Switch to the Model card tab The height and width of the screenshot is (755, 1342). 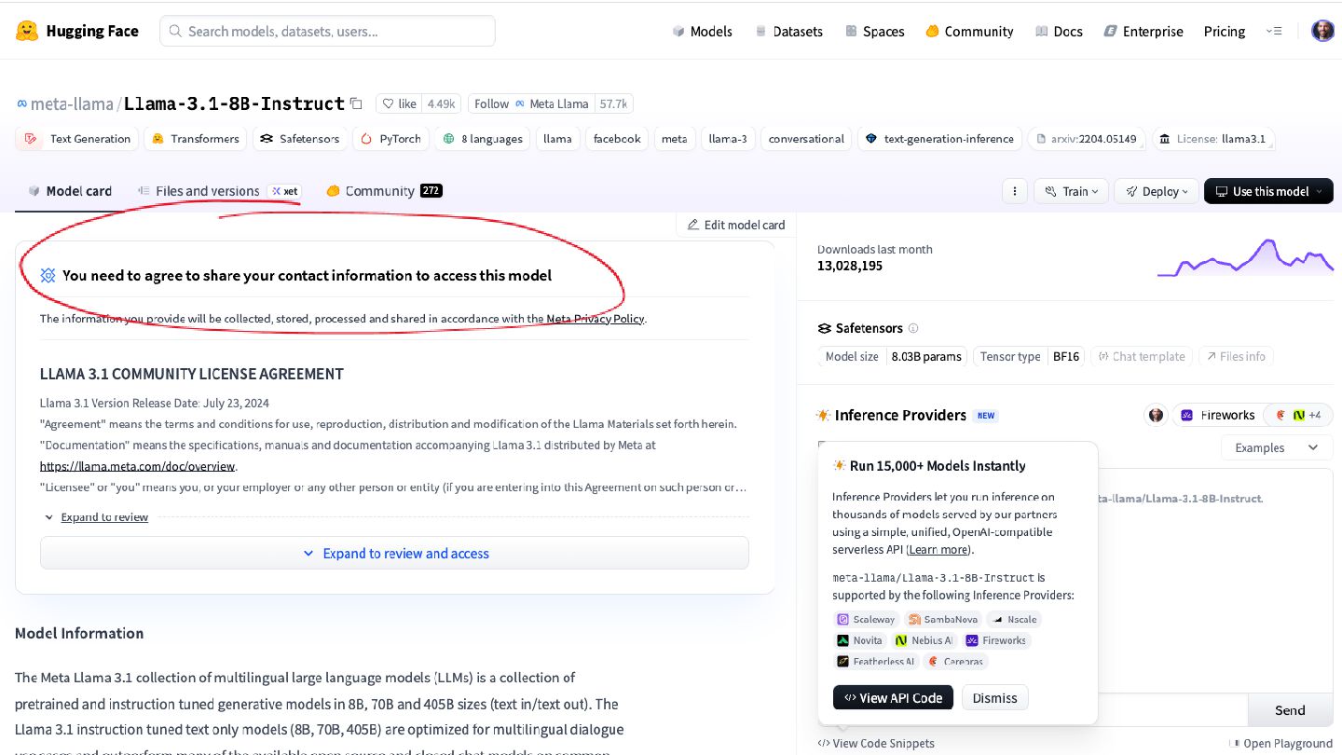pos(70,191)
